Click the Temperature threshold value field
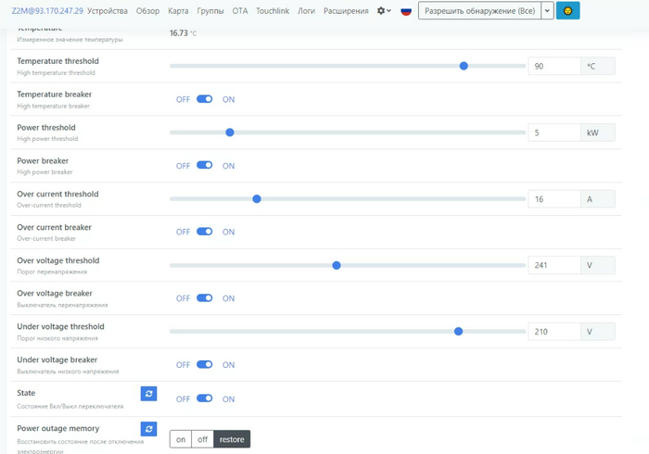Viewport: 649px width, 454px height. [554, 66]
